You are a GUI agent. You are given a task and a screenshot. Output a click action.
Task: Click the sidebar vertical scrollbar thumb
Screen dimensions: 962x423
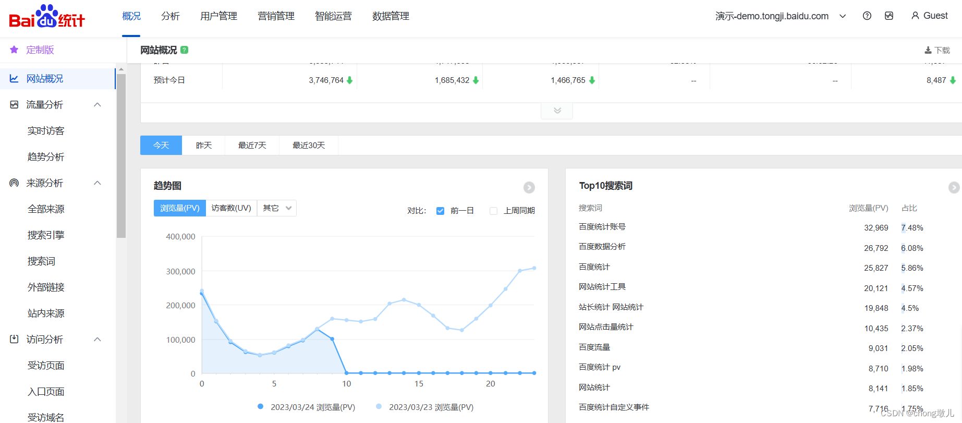121,155
